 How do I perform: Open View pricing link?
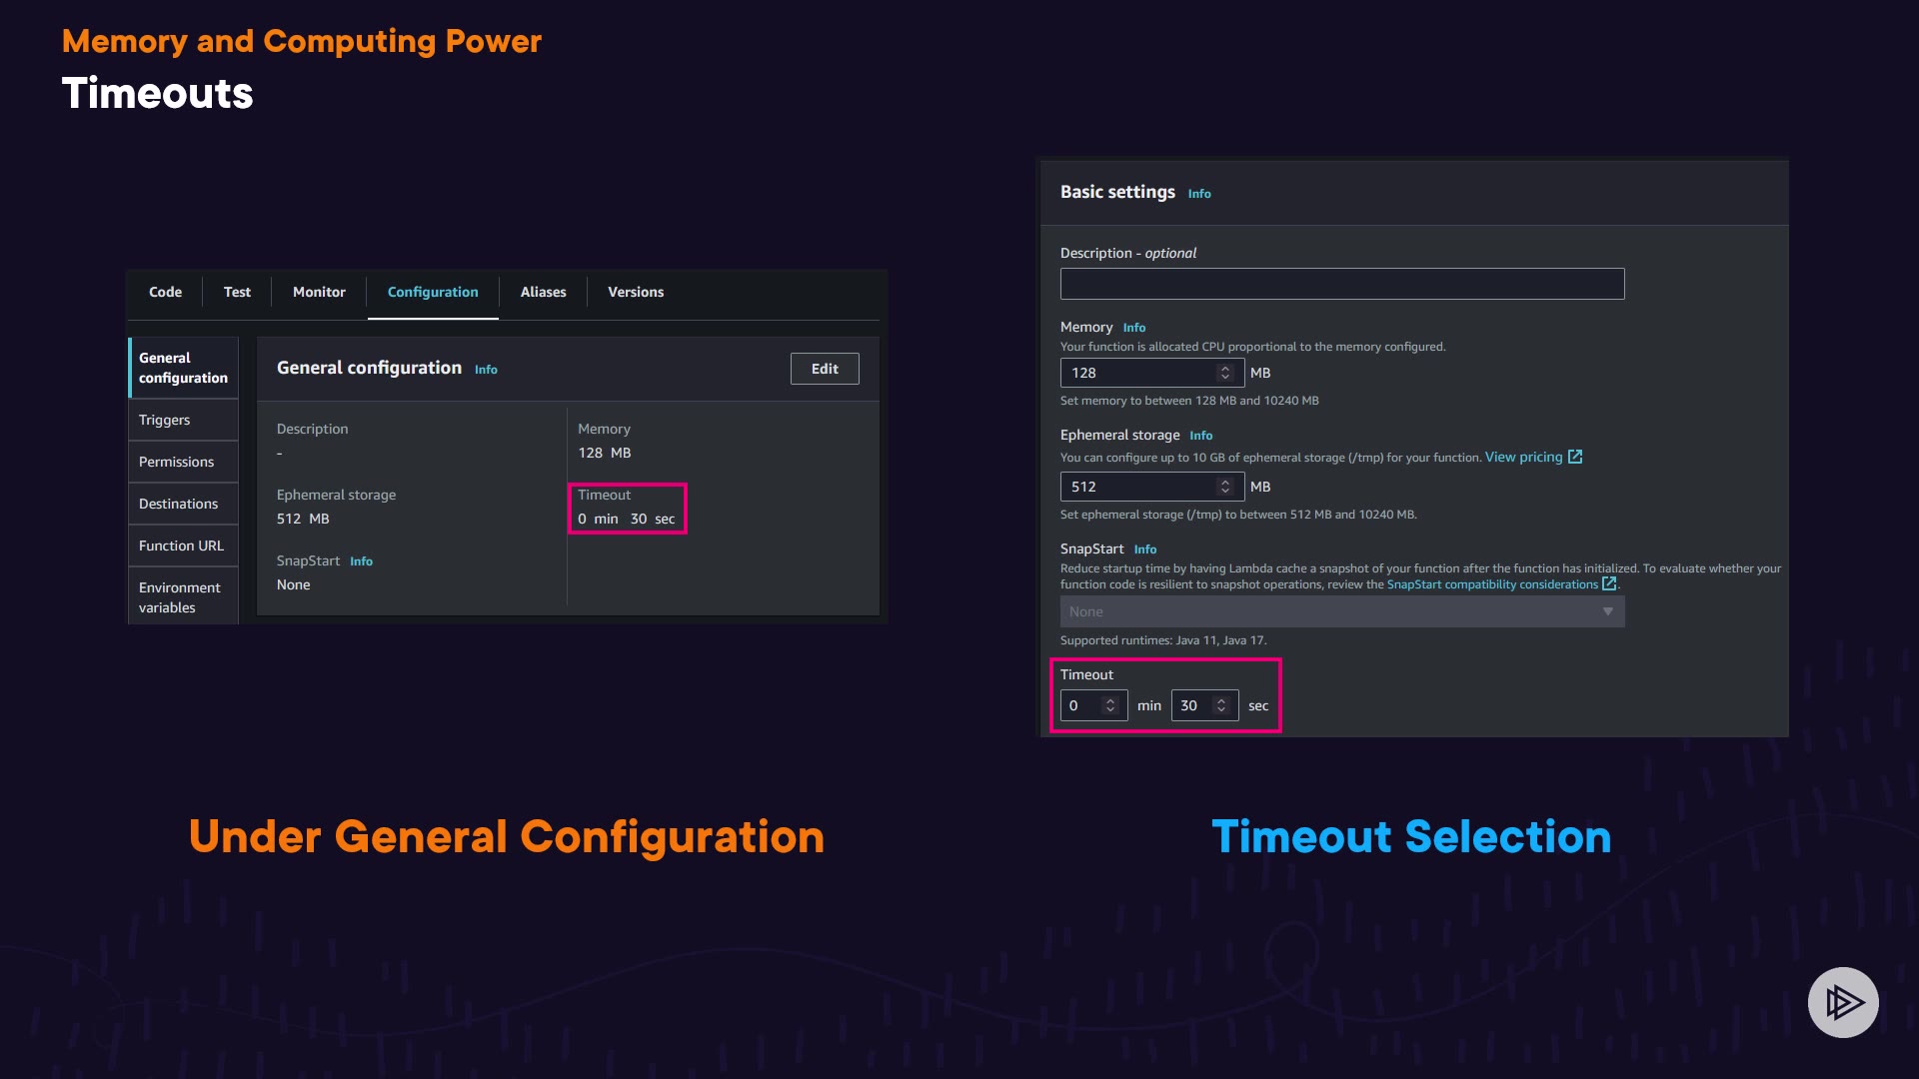click(x=1523, y=457)
